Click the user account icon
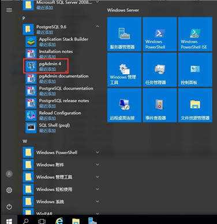Screen dimensions: 217x224 pyautogui.click(x=9, y=174)
